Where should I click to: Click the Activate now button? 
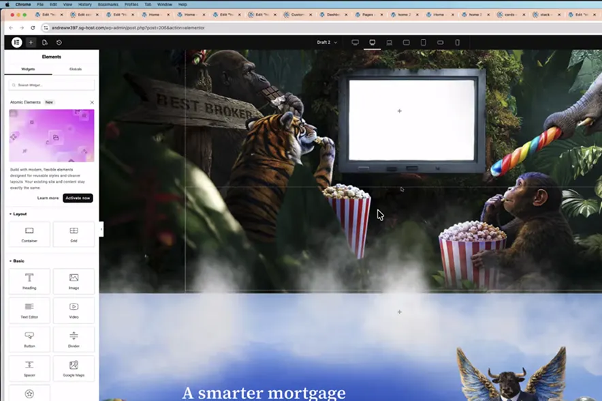pyautogui.click(x=78, y=198)
